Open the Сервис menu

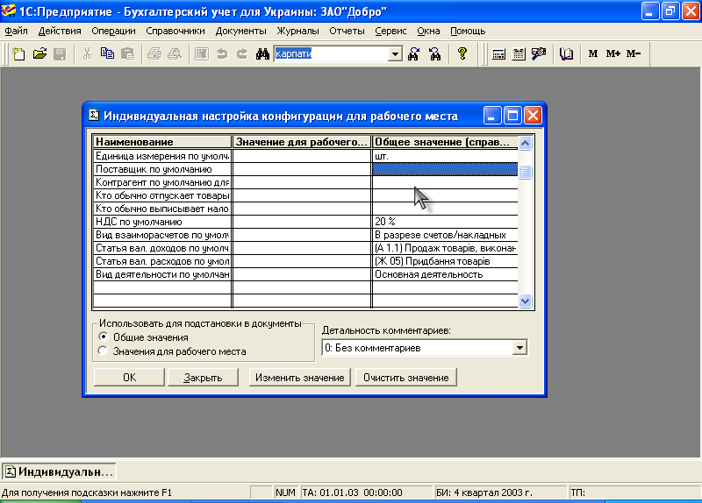pos(390,31)
